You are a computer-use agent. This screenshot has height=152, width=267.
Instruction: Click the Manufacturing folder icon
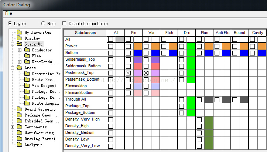19,133
